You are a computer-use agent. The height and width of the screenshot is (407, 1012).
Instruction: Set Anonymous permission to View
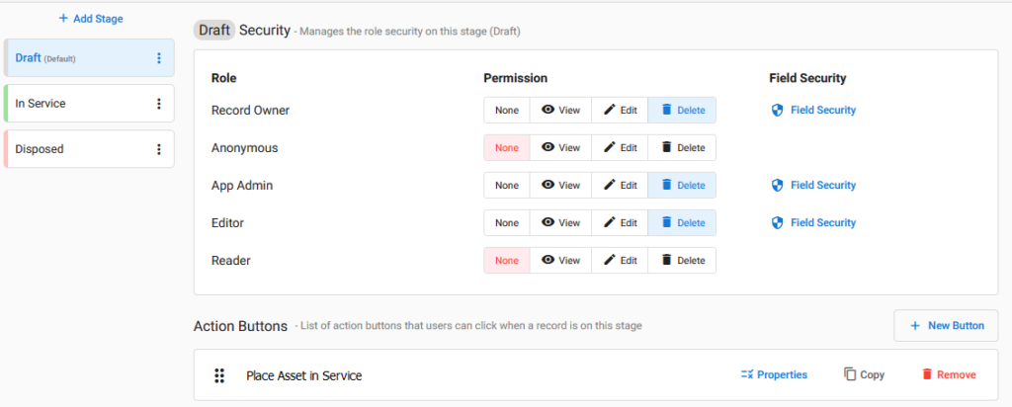pyautogui.click(x=561, y=148)
